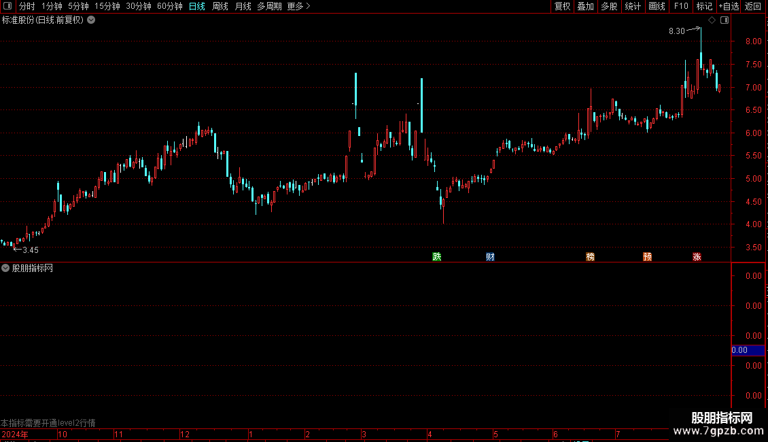Open 多周期 multi-period view

tap(269, 6)
